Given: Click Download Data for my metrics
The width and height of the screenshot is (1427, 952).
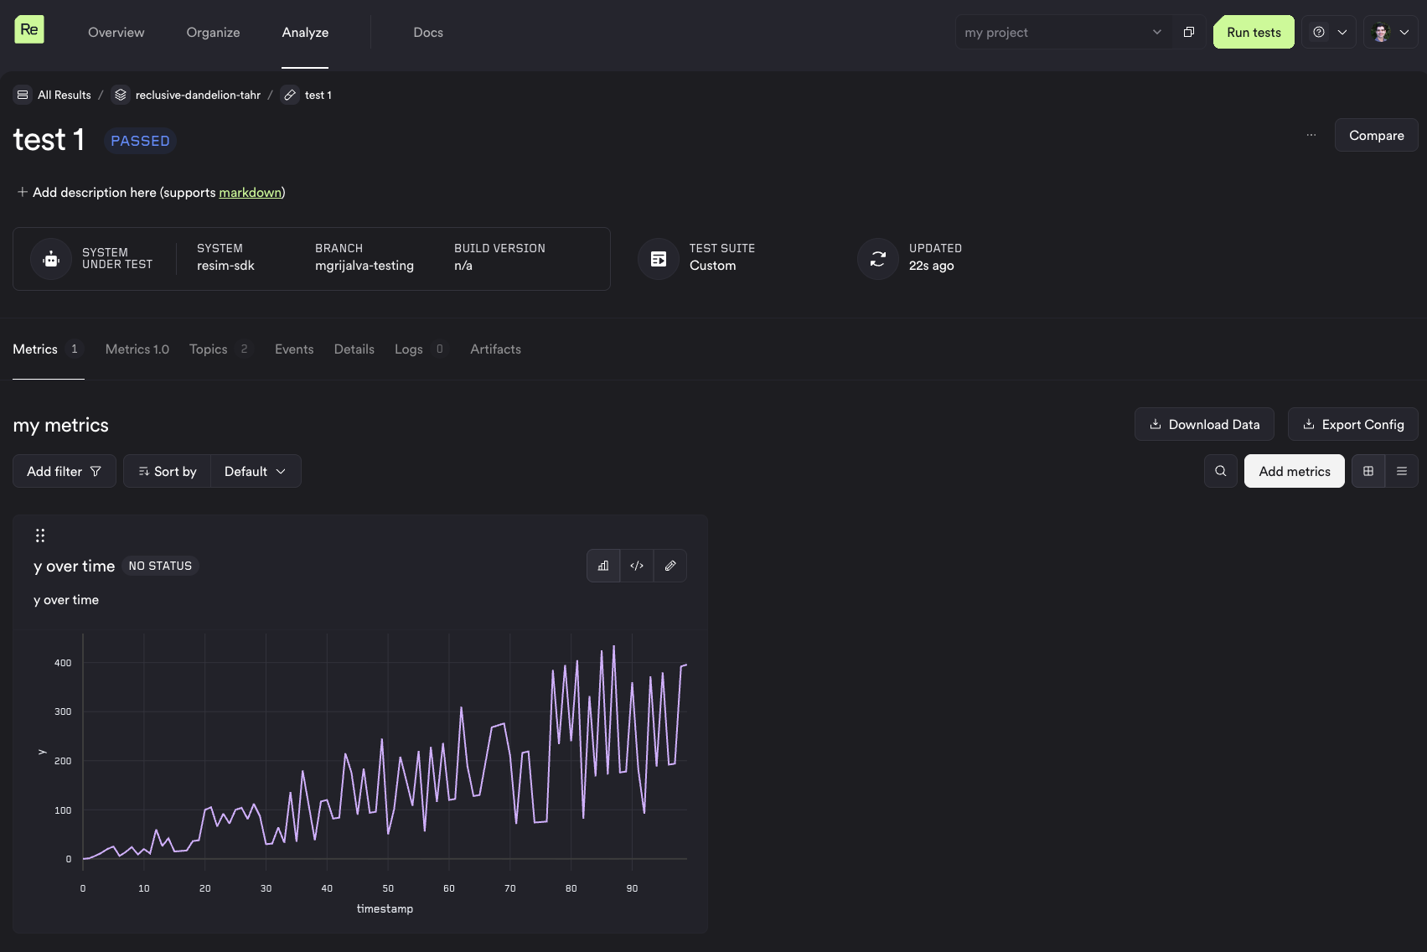Looking at the screenshot, I should pos(1204,424).
